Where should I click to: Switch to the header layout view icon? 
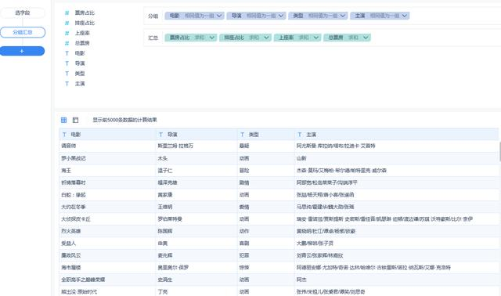tap(75, 120)
